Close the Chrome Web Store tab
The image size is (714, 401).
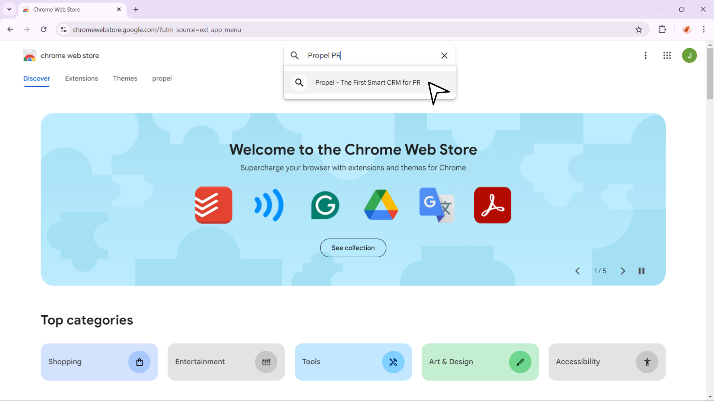119,9
